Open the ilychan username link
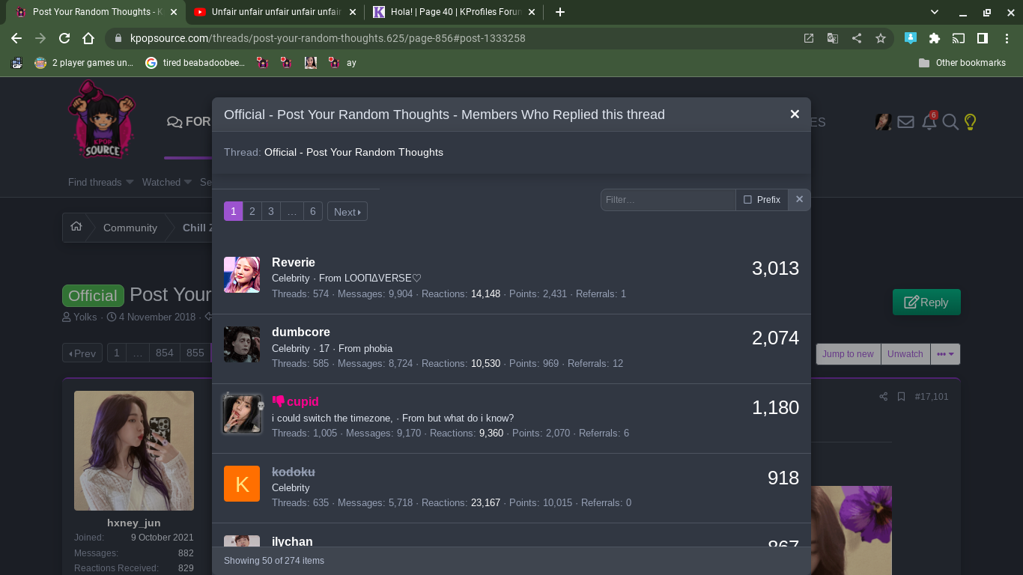This screenshot has width=1023, height=575. [x=292, y=541]
